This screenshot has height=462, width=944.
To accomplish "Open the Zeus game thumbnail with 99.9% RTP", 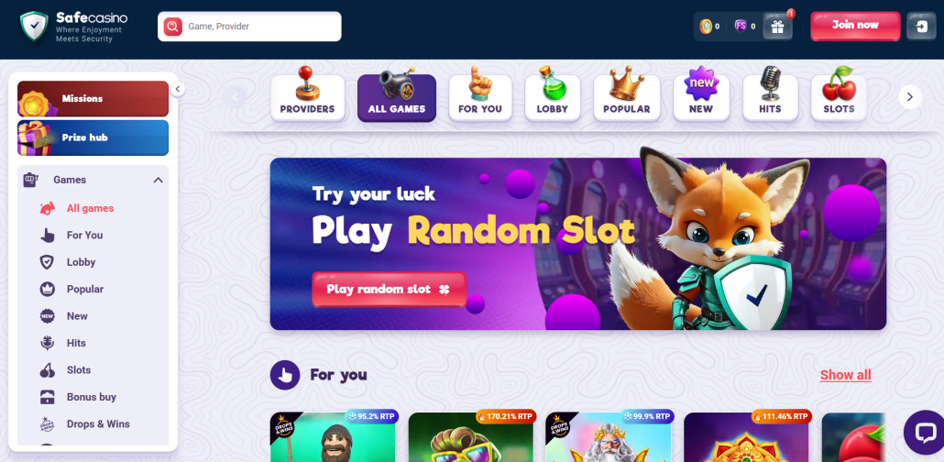I will point(608,436).
